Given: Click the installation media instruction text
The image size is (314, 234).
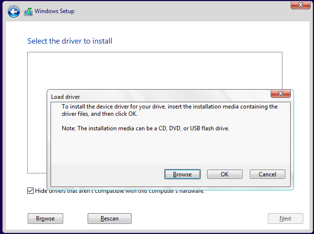Looking at the screenshot, I should pyautogui.click(x=170, y=110).
